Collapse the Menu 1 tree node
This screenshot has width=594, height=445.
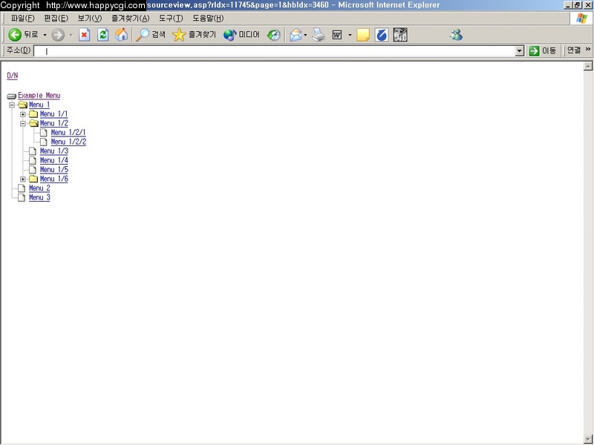(12, 105)
